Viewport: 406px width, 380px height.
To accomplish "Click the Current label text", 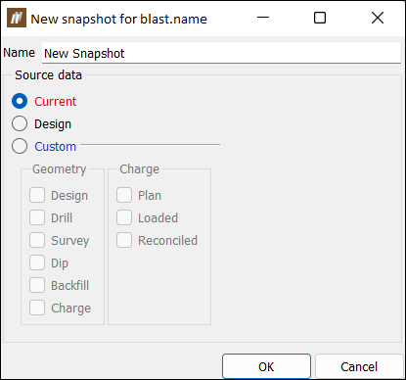I will click(56, 102).
